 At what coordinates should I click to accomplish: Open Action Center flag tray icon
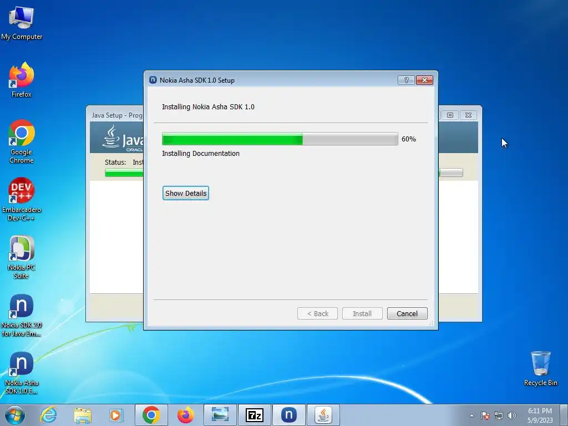pyautogui.click(x=485, y=415)
